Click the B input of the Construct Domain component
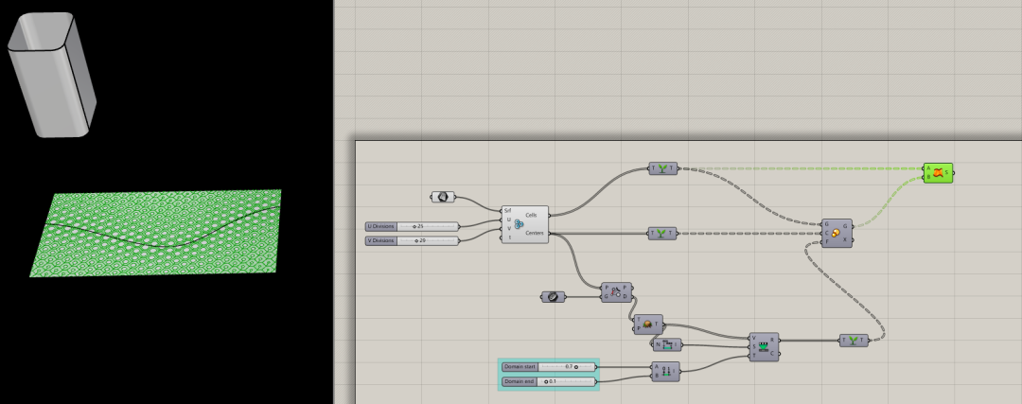This screenshot has height=404, width=1022. click(x=657, y=376)
